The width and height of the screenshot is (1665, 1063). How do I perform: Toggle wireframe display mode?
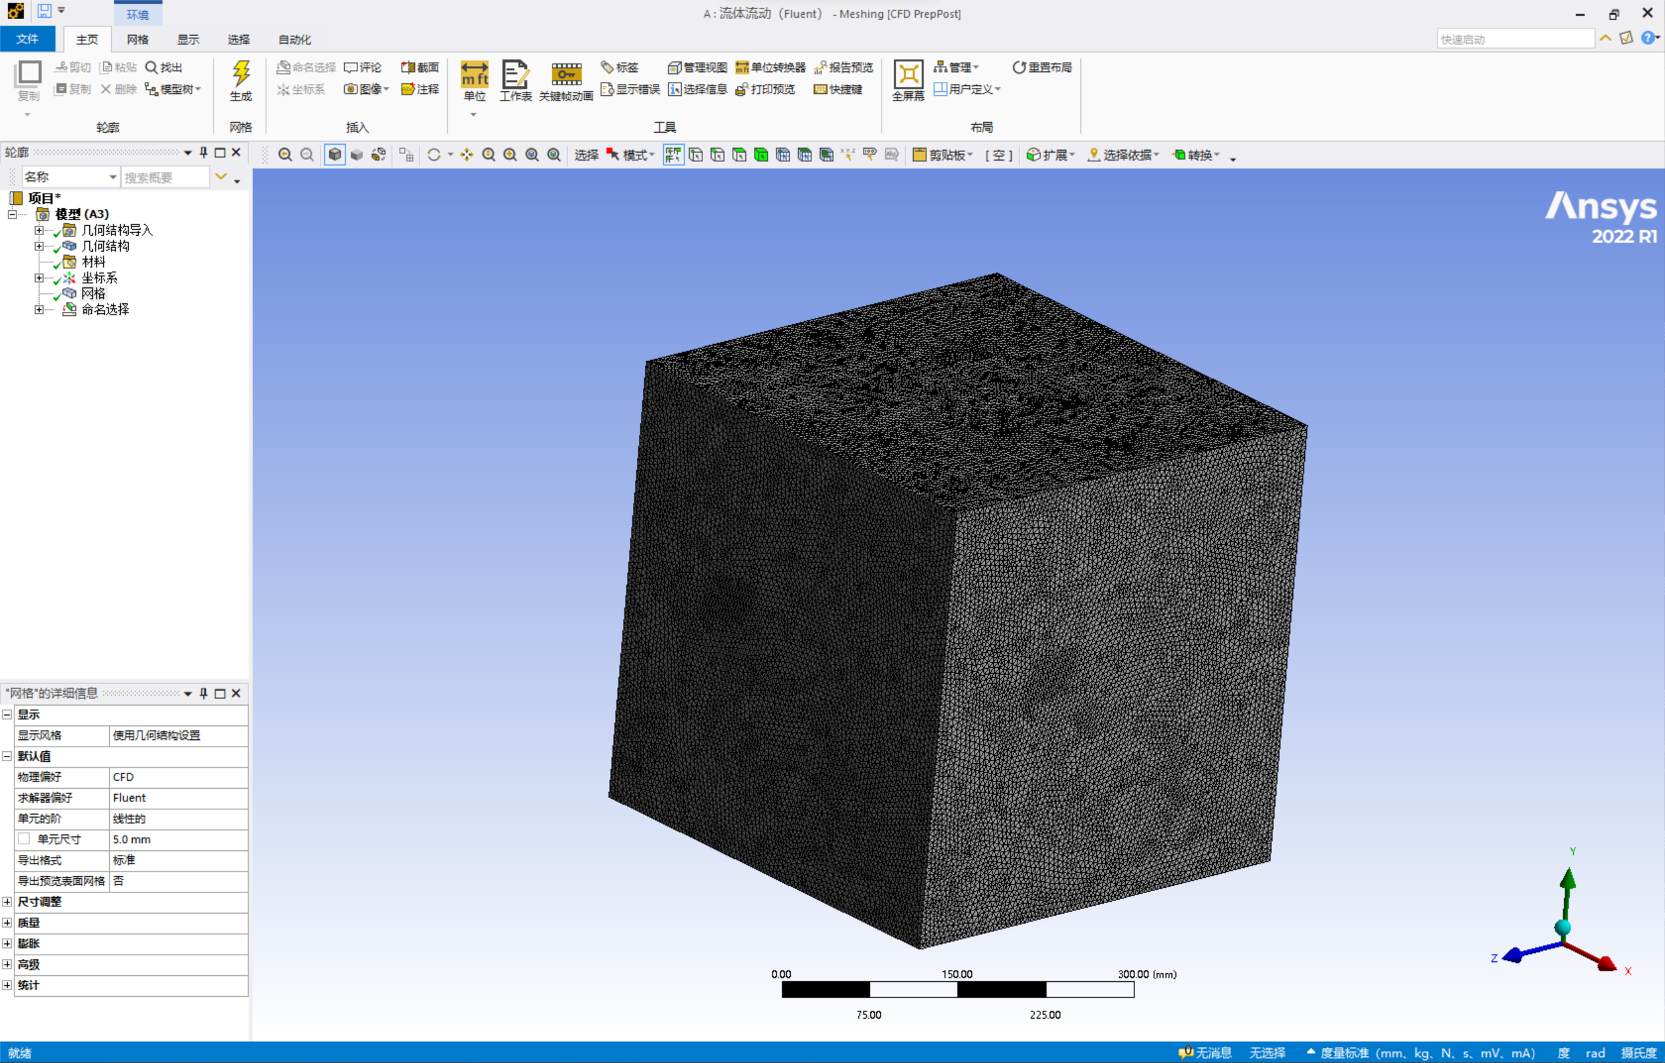click(x=379, y=155)
